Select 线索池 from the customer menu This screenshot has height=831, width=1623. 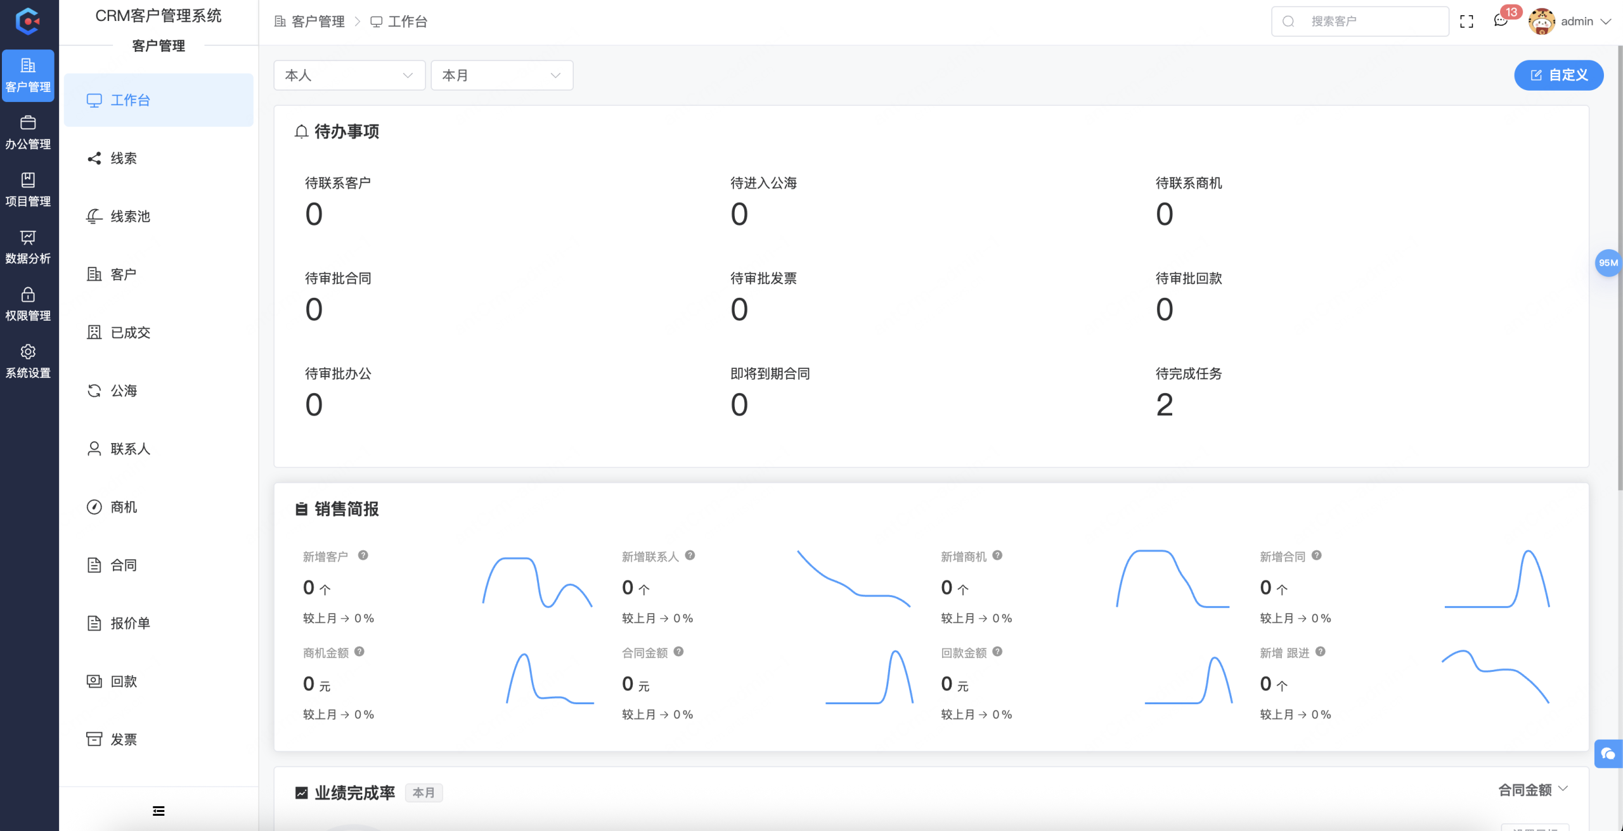[x=129, y=216]
